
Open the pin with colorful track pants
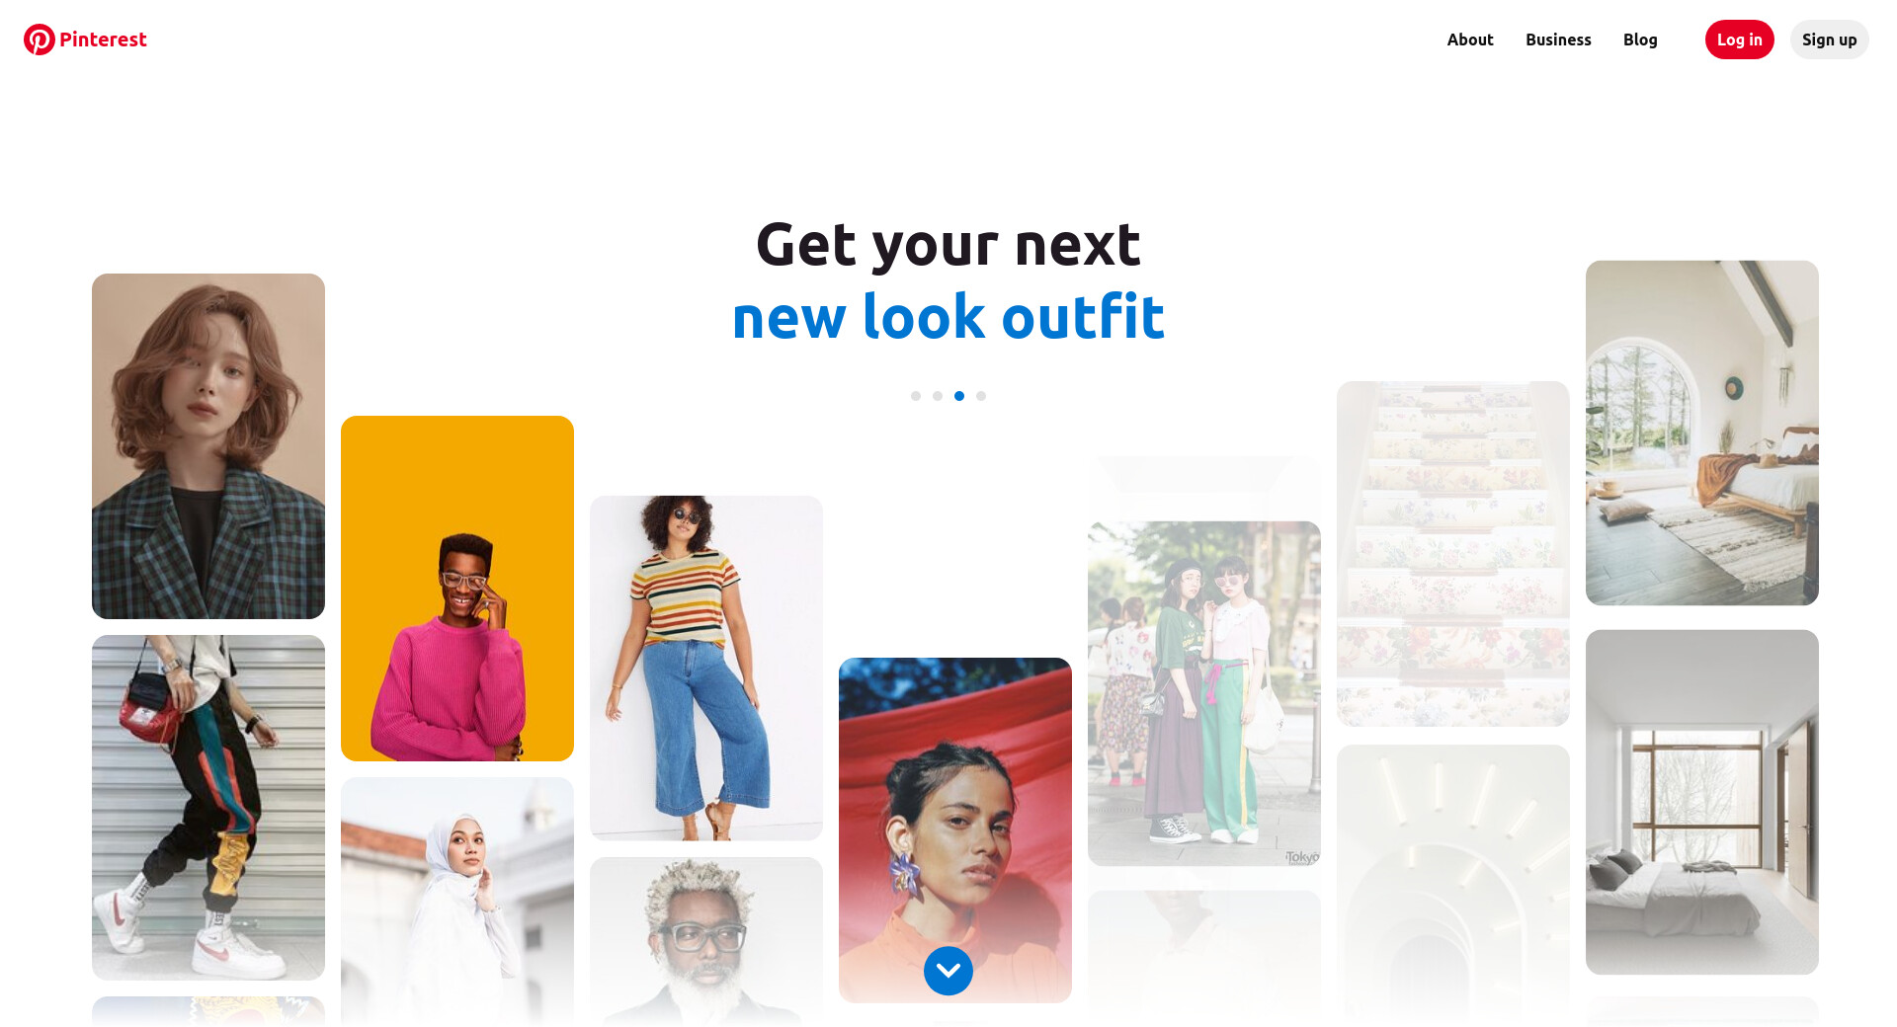[x=208, y=808]
